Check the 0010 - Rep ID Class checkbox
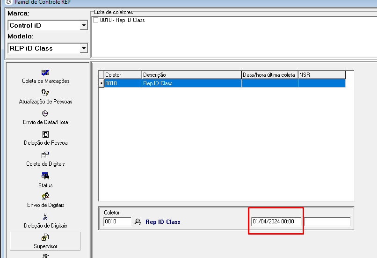 (96, 20)
